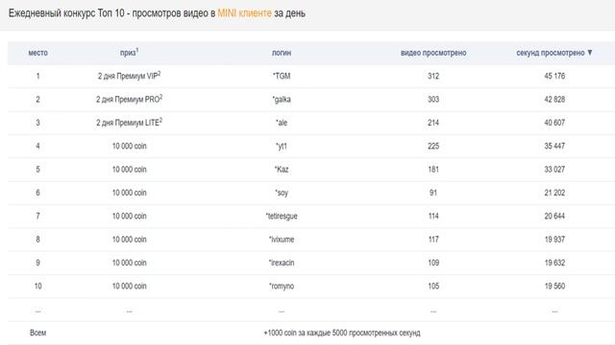
Task: Click the Всем row label
Action: click(38, 333)
